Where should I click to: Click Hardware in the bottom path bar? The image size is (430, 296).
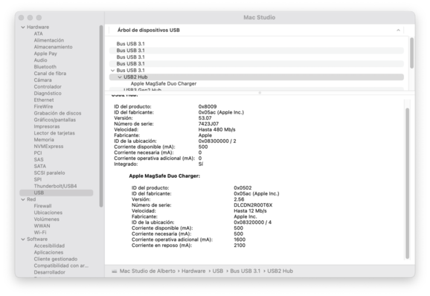tap(193, 271)
